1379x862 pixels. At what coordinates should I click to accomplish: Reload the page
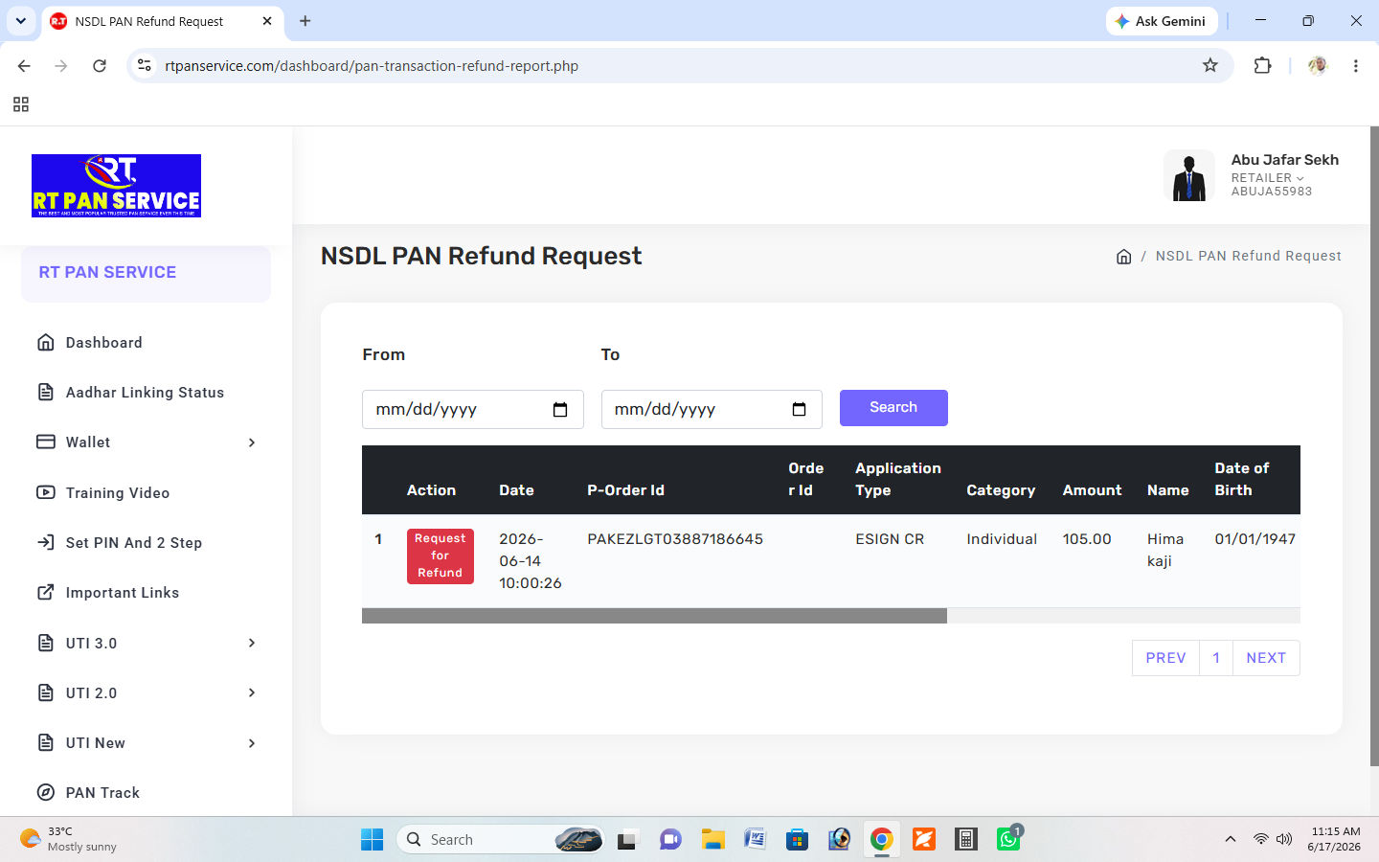[x=100, y=65]
